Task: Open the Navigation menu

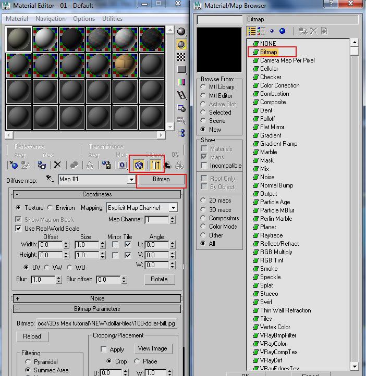Action: click(x=51, y=19)
